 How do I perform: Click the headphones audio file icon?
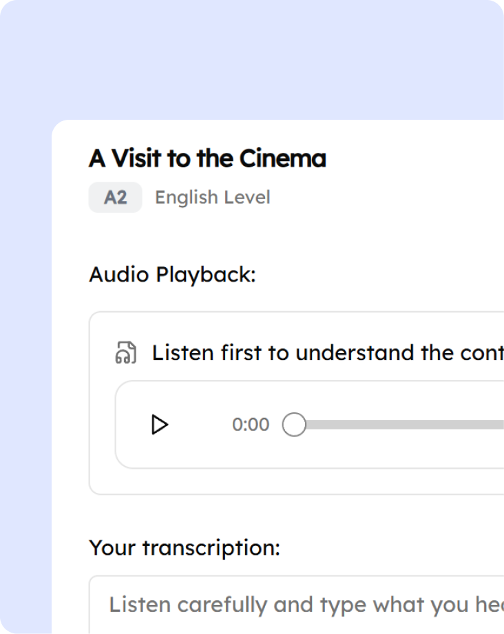(125, 352)
